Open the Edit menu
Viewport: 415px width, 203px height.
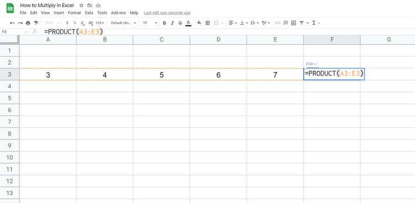[x=34, y=13]
